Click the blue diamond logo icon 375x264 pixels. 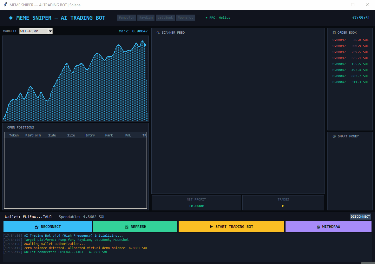(x=11, y=18)
